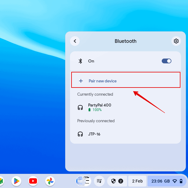Viewport: 188px width, 188px height.
Task: Turn off the Bluetooth toggle switch
Action: point(167,61)
